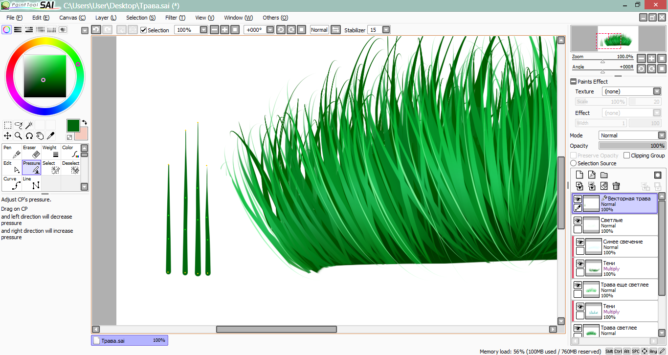The width and height of the screenshot is (668, 355).
Task: Turn on Selection Source radio button
Action: (574, 163)
